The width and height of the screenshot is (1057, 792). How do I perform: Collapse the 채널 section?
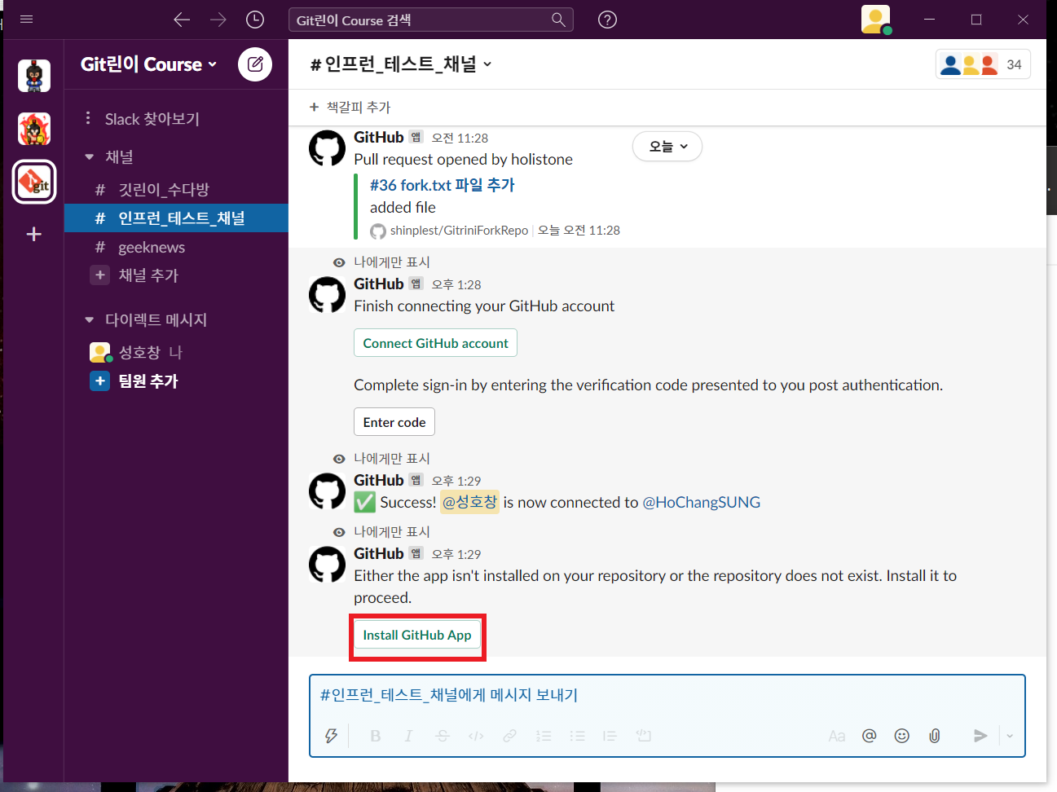tap(90, 157)
